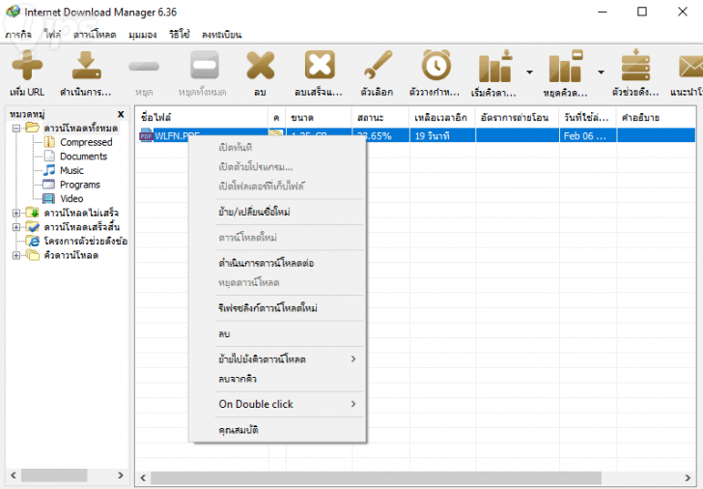Viewport: 703px width, 489px height.
Task: Open the Stop Queue dropdown arrow
Action: 601,72
